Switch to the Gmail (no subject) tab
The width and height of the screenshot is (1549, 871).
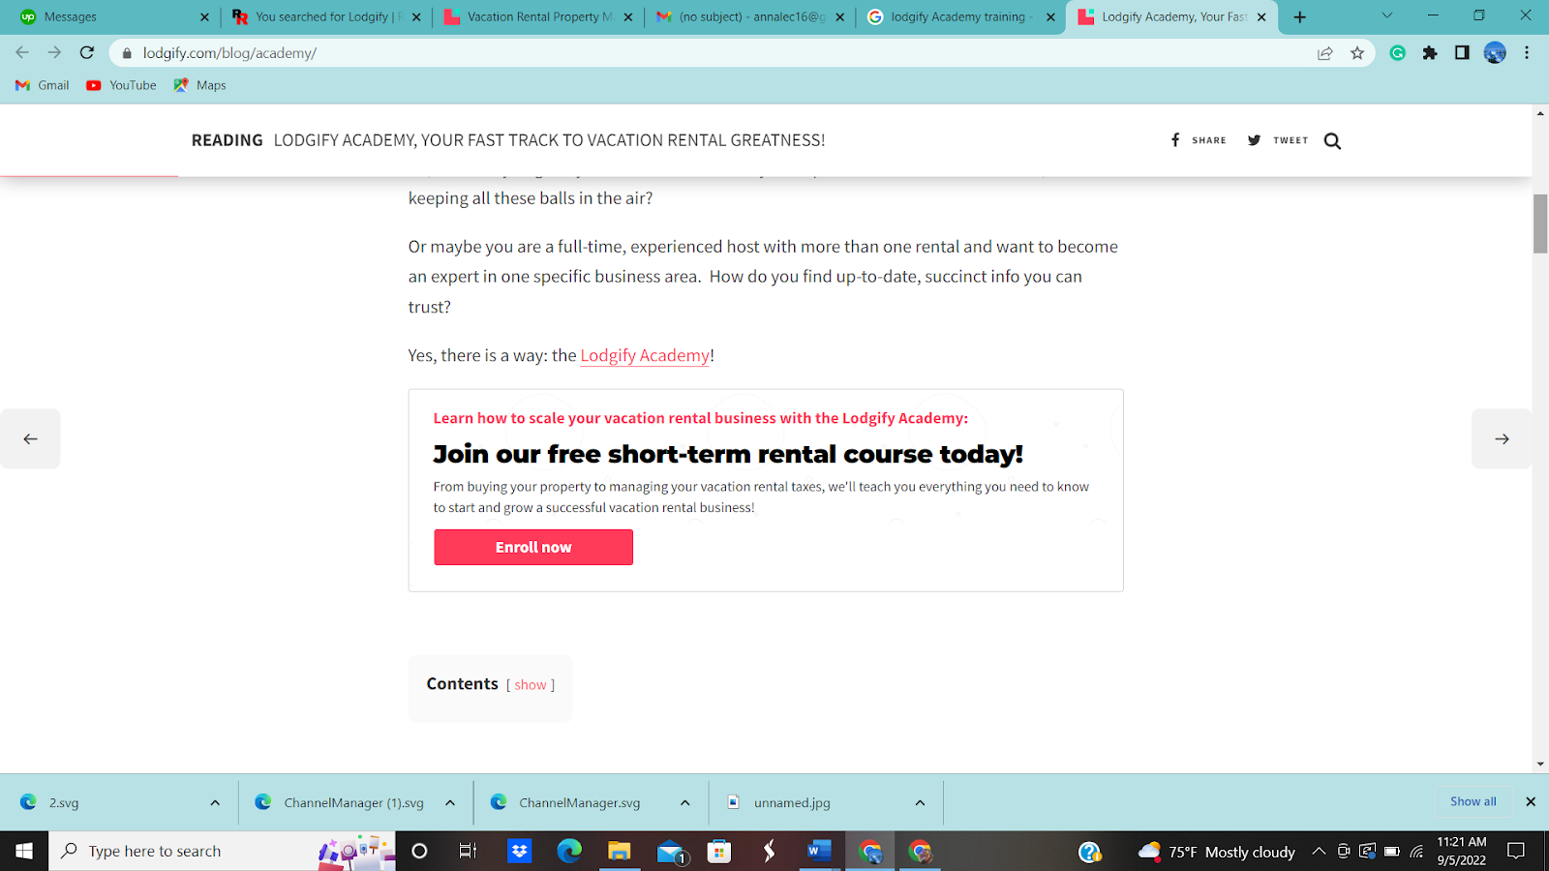tap(750, 17)
